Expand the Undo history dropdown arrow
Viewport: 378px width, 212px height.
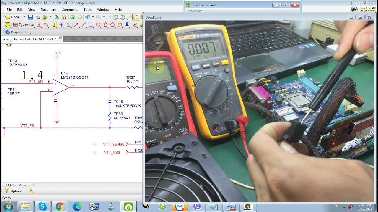[93, 17]
